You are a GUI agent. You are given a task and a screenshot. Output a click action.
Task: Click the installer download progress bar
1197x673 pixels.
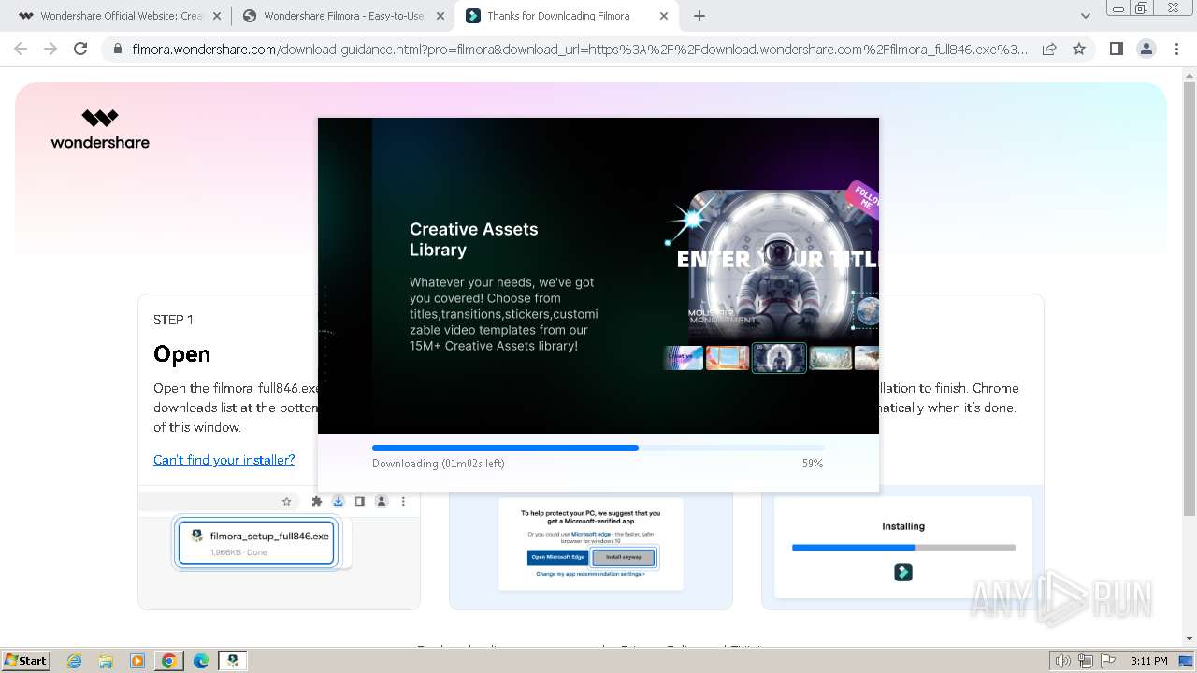598,448
